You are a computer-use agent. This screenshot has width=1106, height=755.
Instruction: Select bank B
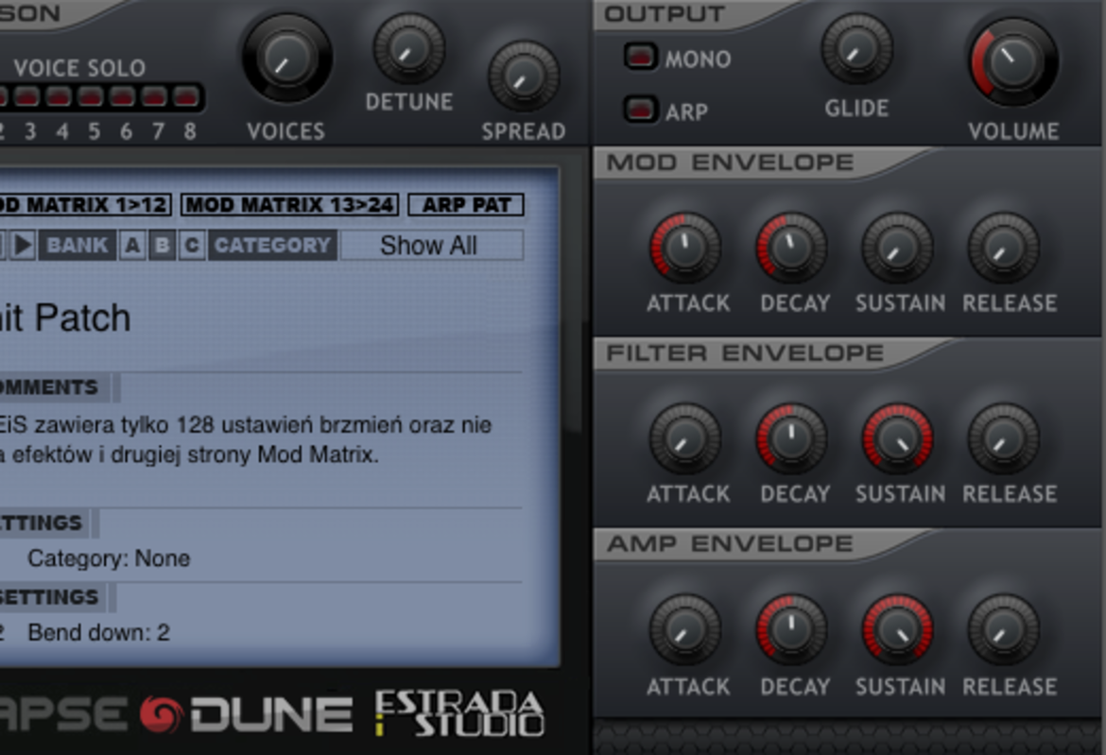[162, 246]
